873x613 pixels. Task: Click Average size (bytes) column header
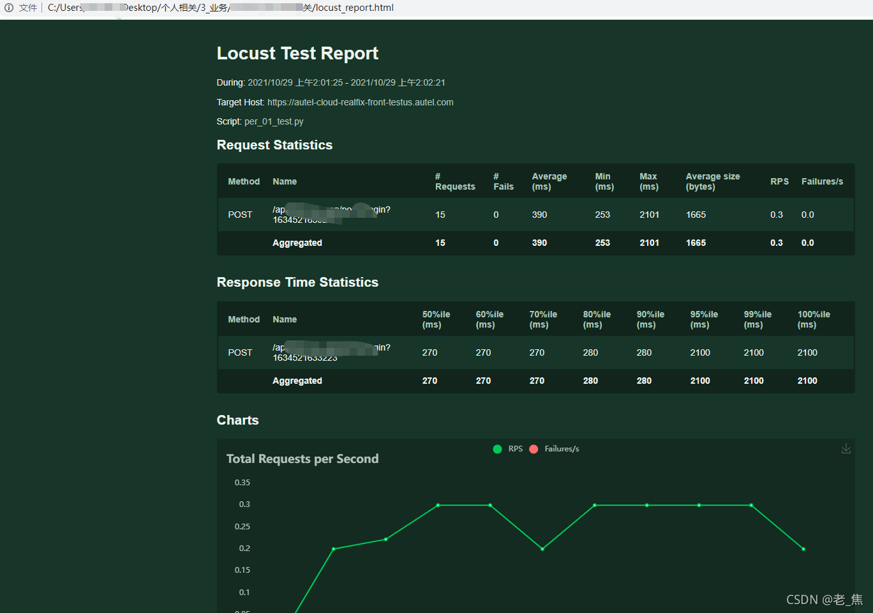pyautogui.click(x=713, y=181)
